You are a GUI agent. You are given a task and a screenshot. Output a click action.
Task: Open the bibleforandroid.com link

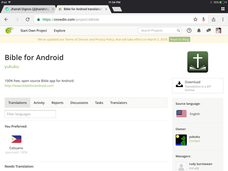(29, 85)
